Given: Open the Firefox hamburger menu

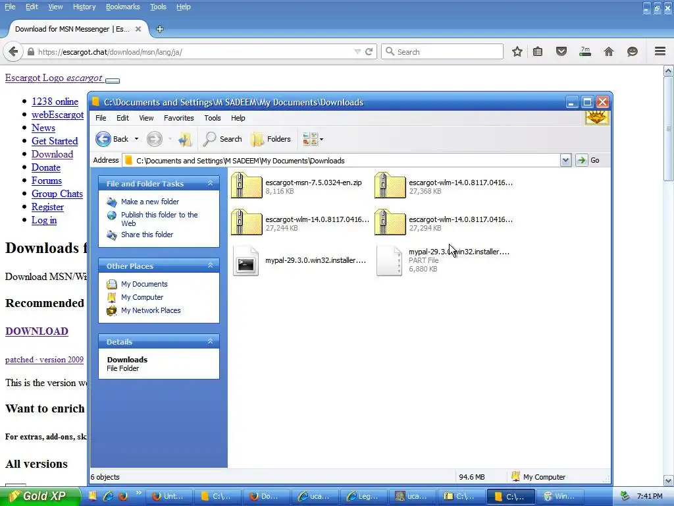Looking at the screenshot, I should pos(660,51).
